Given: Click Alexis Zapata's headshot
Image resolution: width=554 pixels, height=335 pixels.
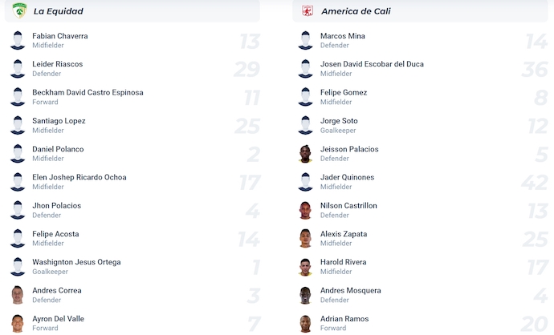Looking at the screenshot, I should click(306, 238).
